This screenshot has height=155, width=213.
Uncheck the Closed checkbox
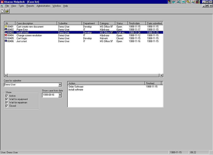[7, 106]
